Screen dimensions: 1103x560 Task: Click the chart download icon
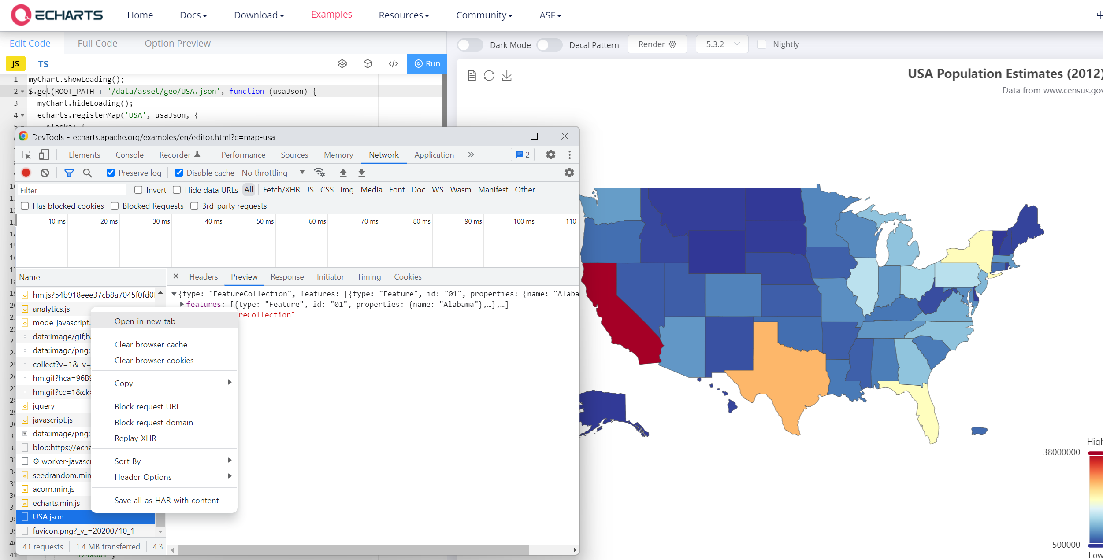pos(507,76)
